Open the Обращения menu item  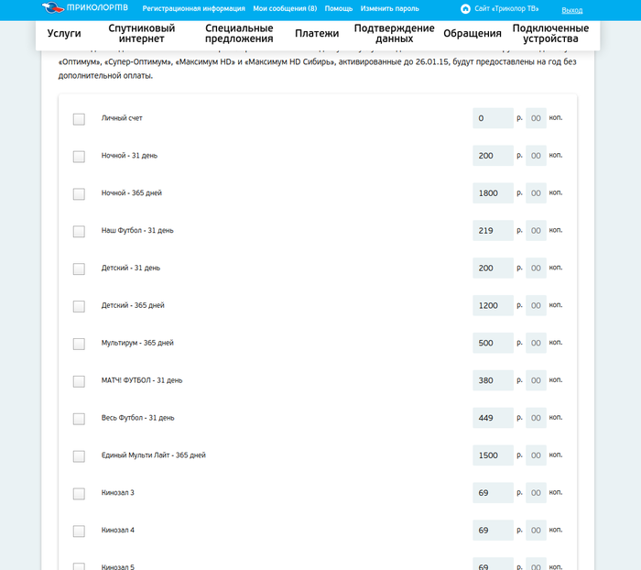(472, 34)
